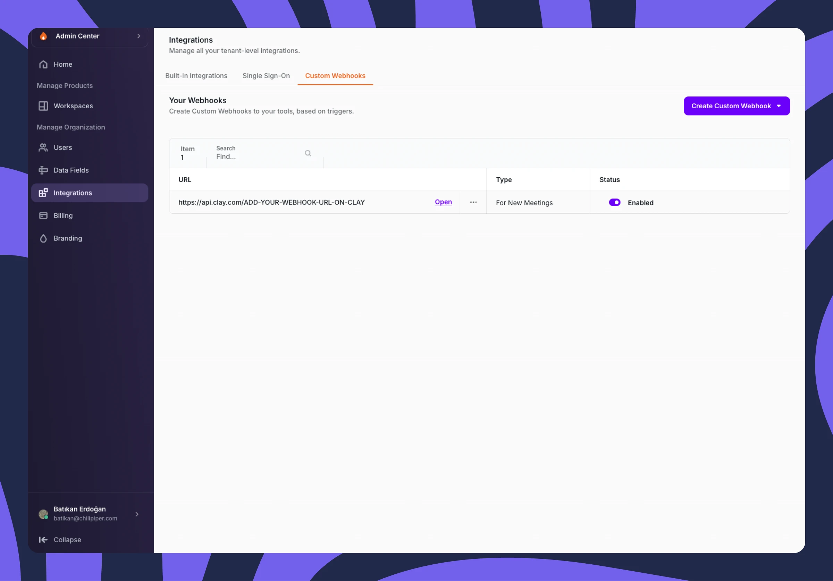833x581 pixels.
Task: Go to Home in the sidebar
Action: [90, 65]
